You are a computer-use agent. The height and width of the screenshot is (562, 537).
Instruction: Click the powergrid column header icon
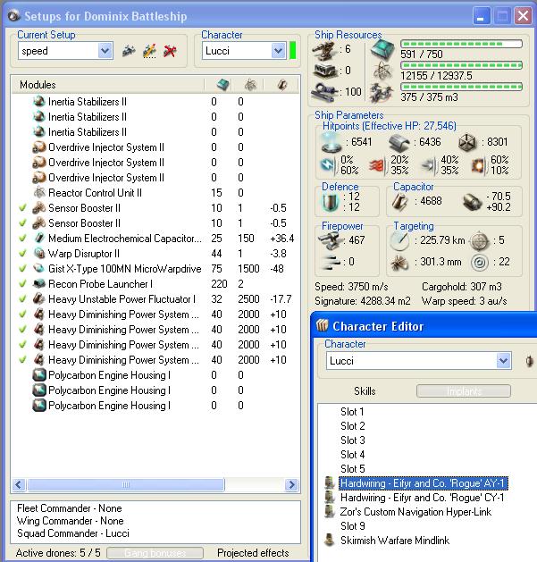coord(250,85)
